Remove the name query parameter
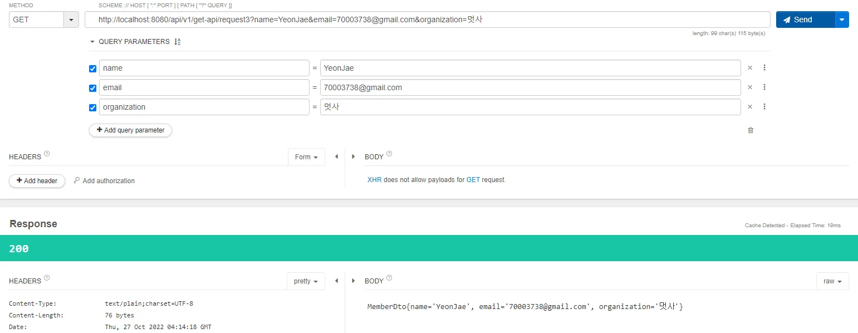The height and width of the screenshot is (333, 858). click(750, 68)
